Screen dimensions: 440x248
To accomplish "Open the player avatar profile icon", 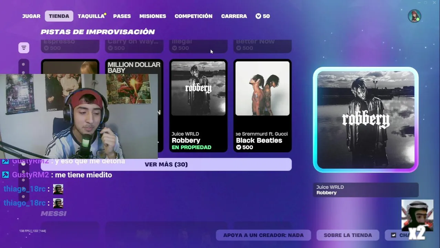I will [x=415, y=16].
